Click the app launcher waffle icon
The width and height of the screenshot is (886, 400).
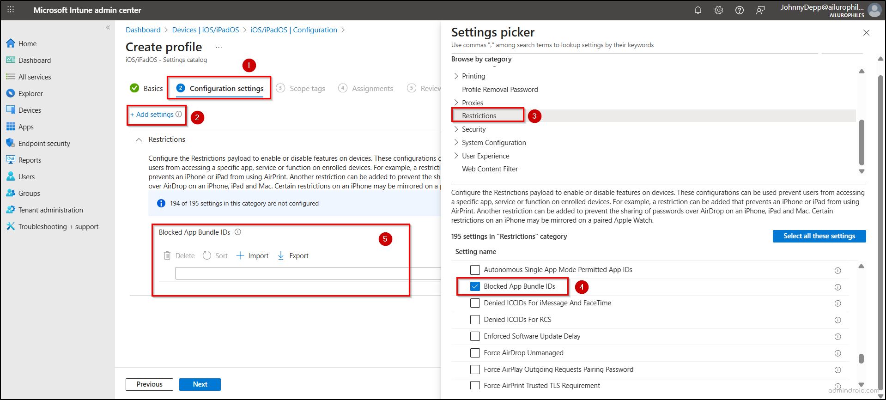pyautogui.click(x=11, y=10)
